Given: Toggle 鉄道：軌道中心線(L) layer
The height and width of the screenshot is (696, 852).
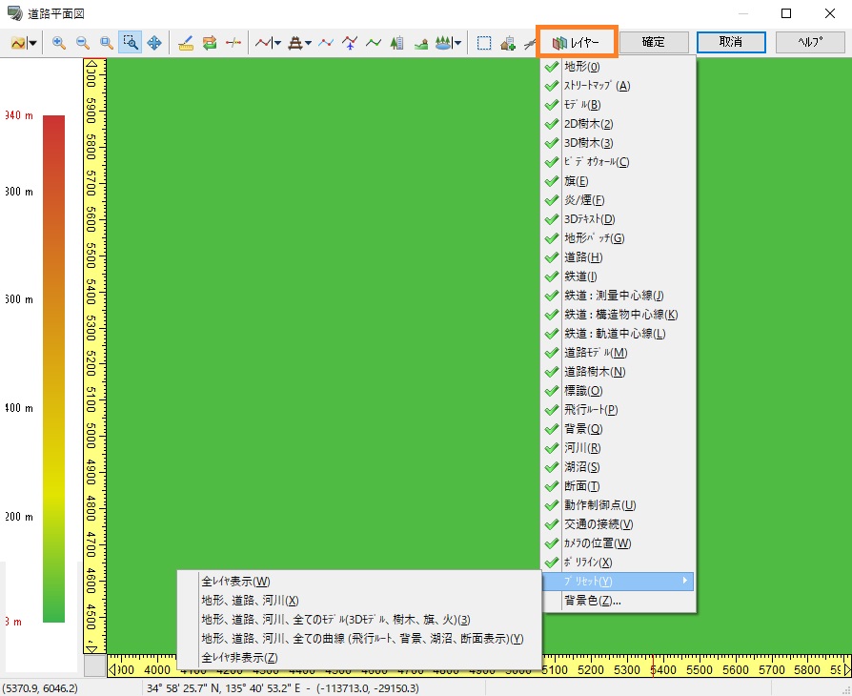Looking at the screenshot, I should (x=619, y=334).
